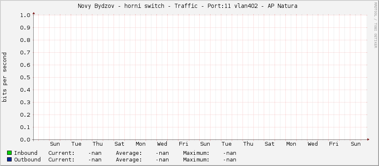This screenshot has height=166, width=379.
Task: Click the 'Average:' label in the Outbound row
Action: (x=129, y=160)
